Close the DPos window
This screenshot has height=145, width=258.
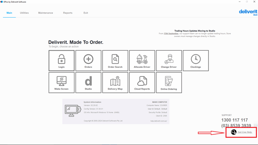254,2
